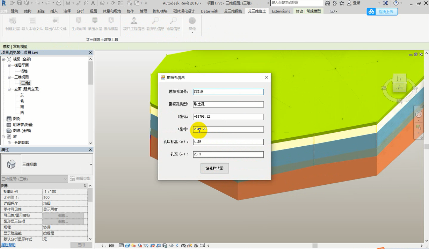The height and width of the screenshot is (249, 429).
Task: Collapse the 立面 (建筑立面) tree node
Action: click(x=9, y=89)
